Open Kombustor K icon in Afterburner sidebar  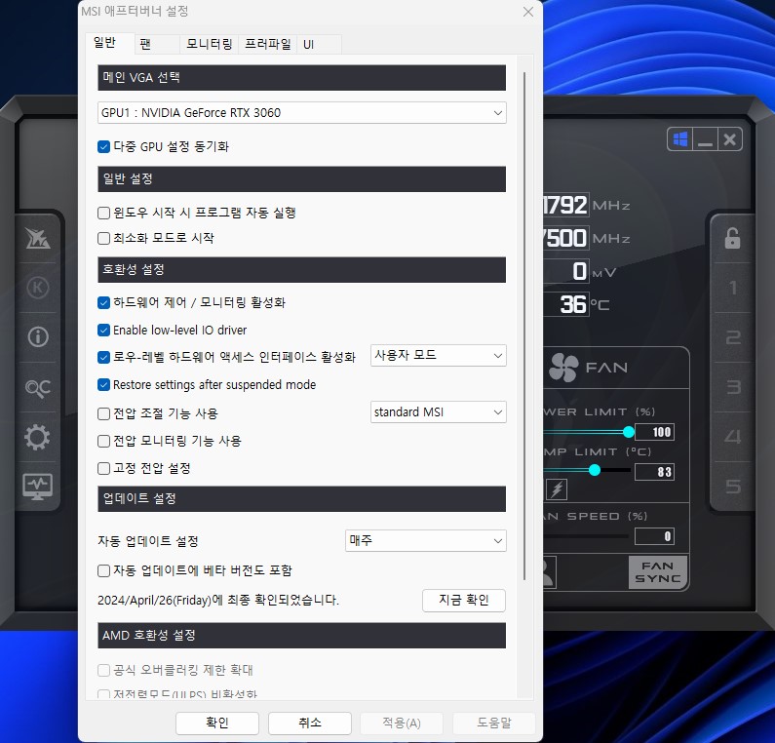click(38, 288)
